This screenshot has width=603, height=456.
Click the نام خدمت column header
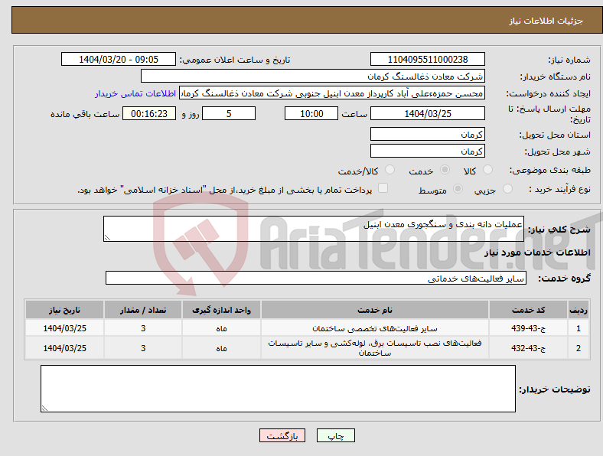point(375,310)
